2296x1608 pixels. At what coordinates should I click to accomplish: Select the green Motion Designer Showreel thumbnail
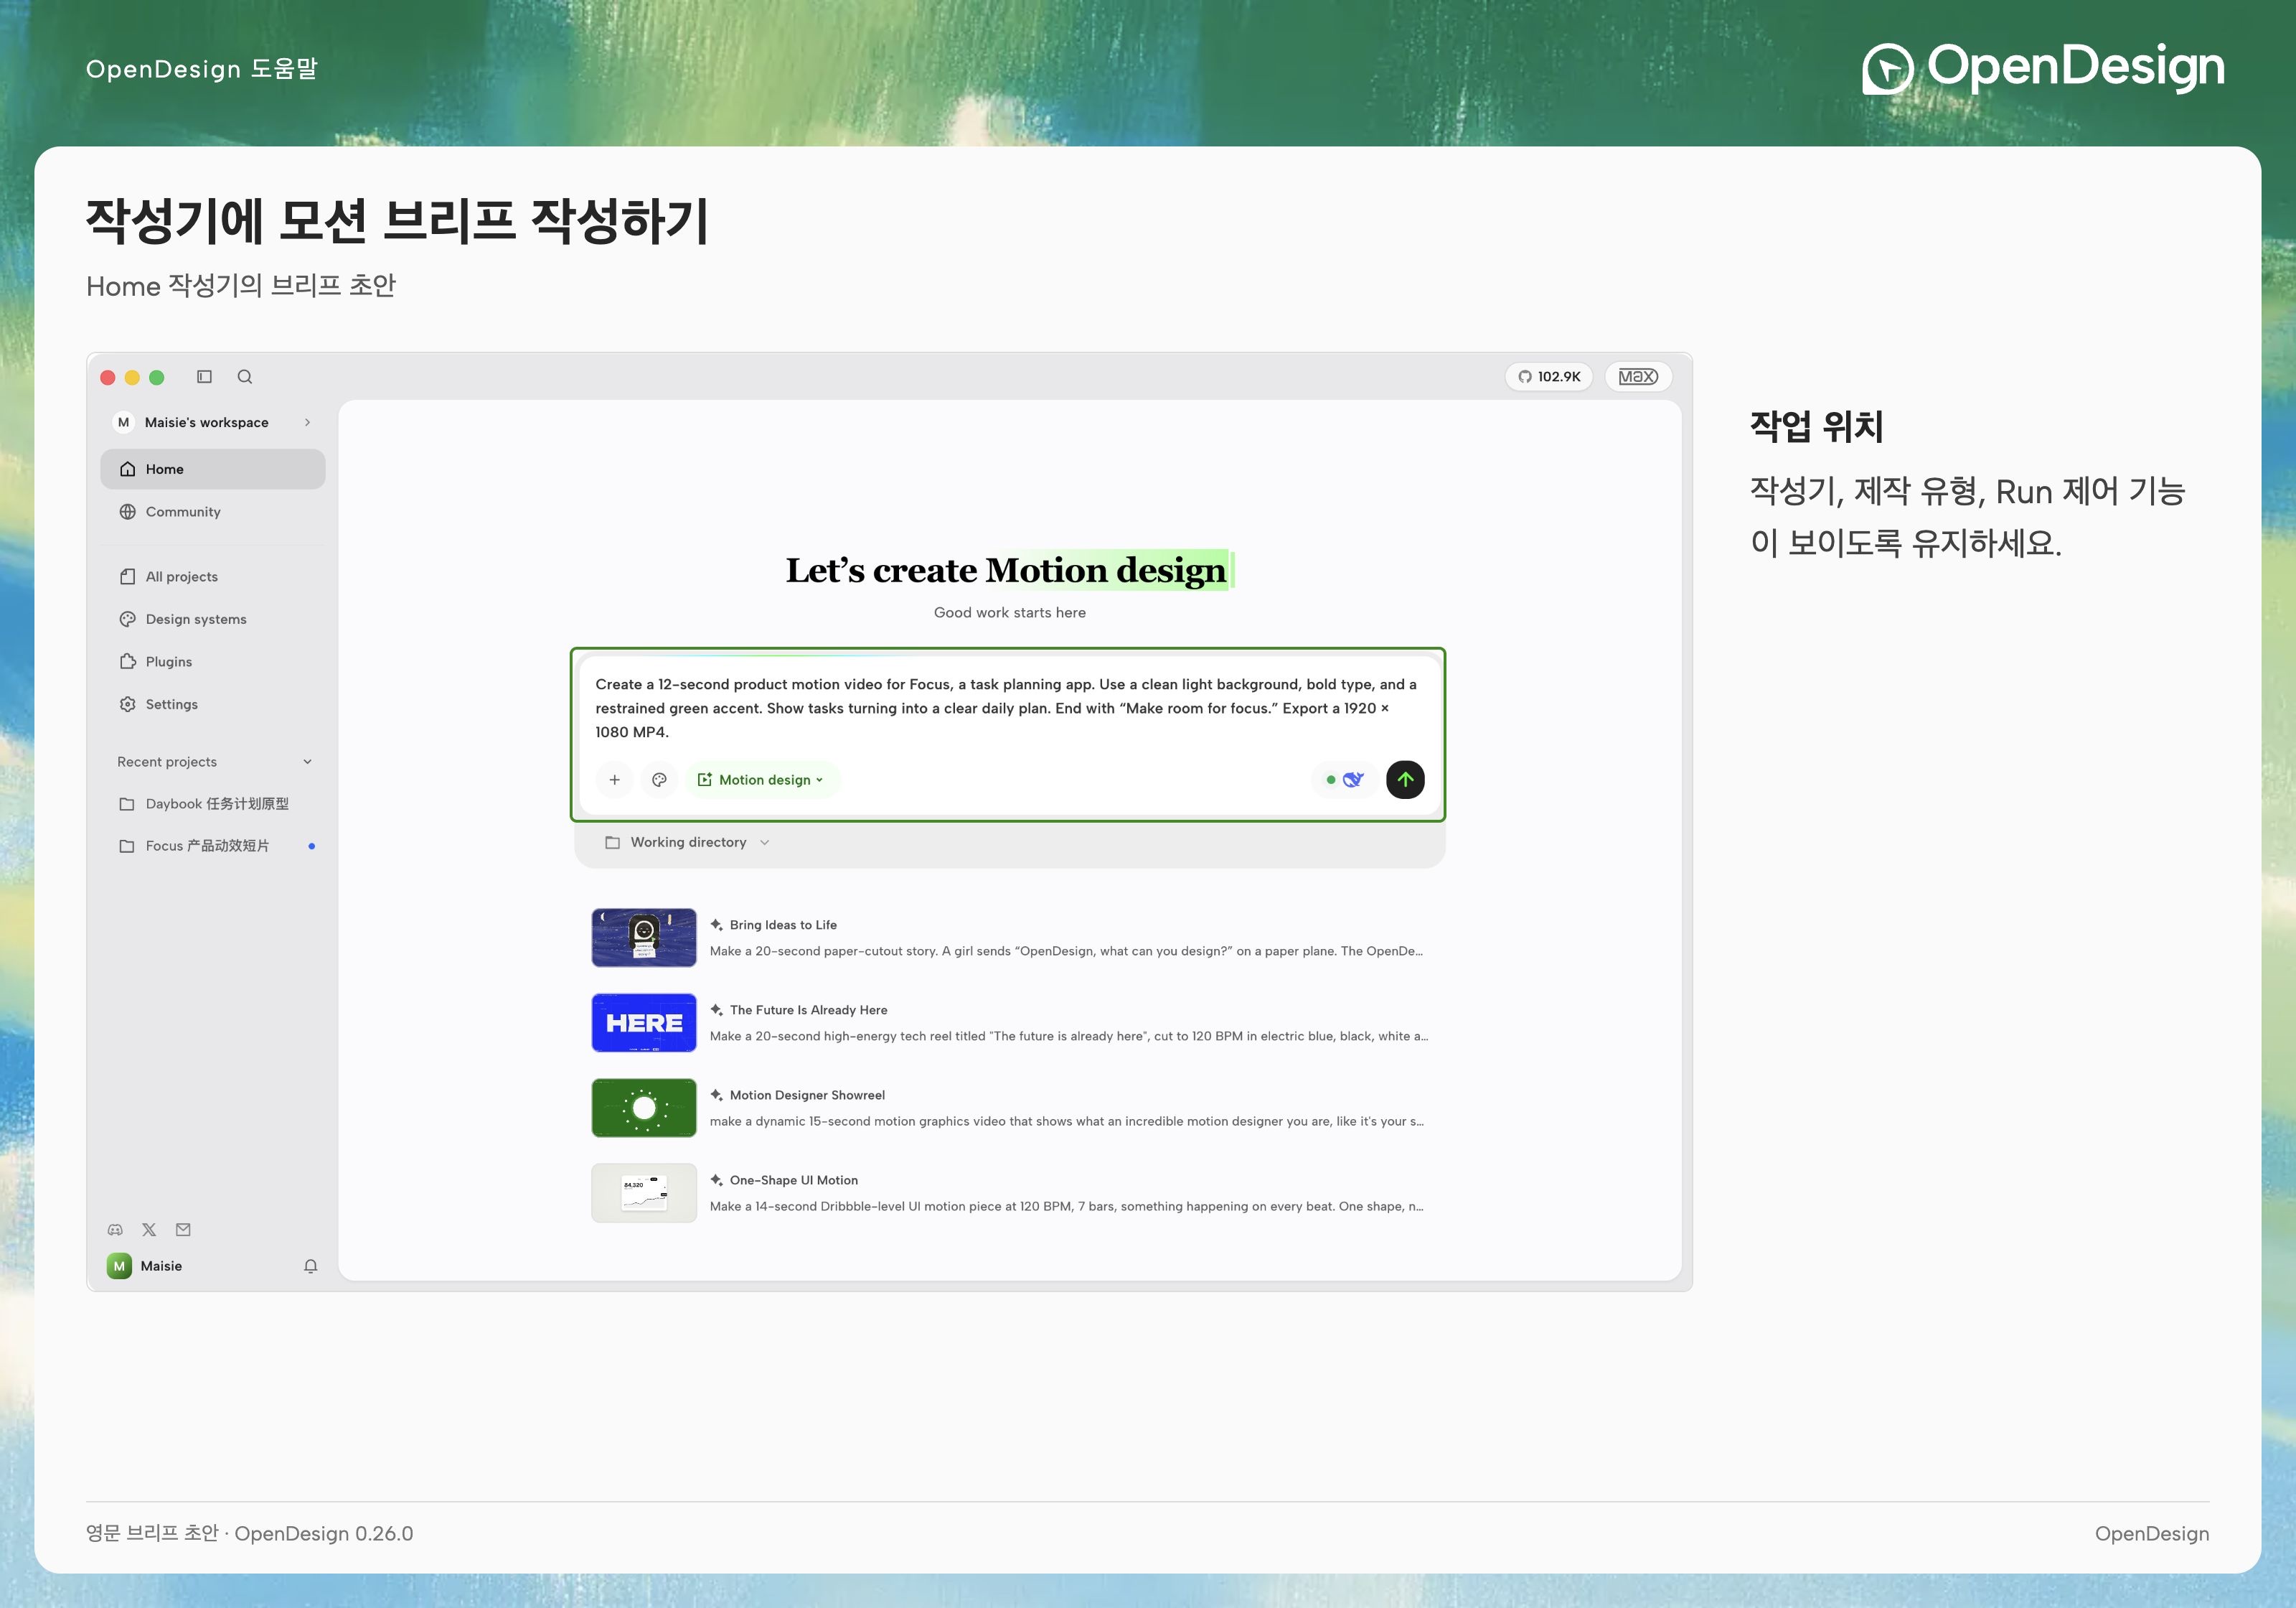click(644, 1108)
